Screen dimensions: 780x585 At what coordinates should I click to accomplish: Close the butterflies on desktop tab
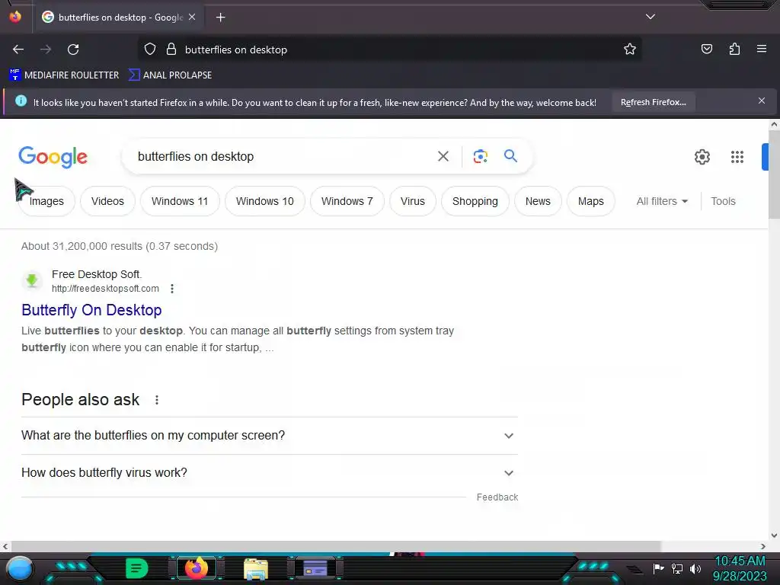click(x=192, y=17)
